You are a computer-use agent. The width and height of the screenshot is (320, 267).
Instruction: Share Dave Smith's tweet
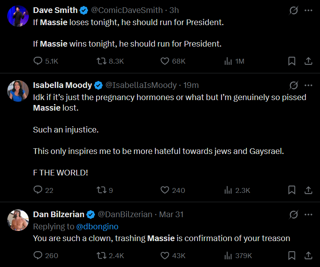coord(308,61)
